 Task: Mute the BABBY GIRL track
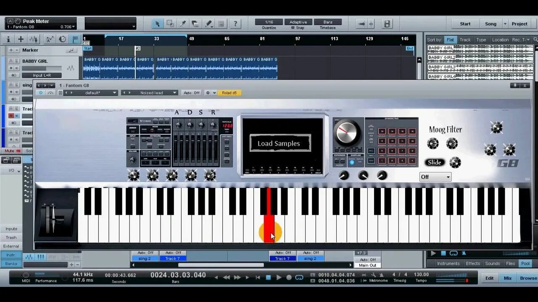coord(10,61)
